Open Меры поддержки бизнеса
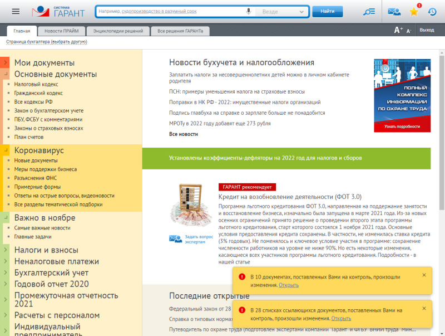The image size is (445, 336). [x=46, y=169]
